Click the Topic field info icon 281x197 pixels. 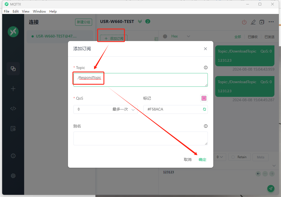206,68
